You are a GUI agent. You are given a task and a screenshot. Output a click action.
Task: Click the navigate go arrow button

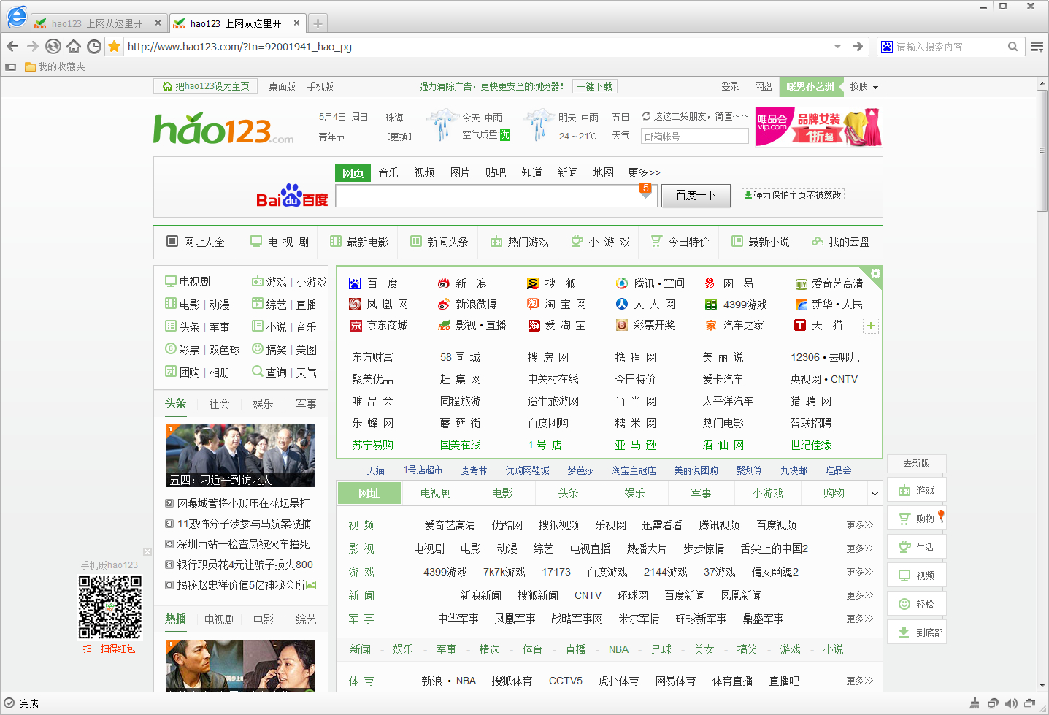[858, 46]
